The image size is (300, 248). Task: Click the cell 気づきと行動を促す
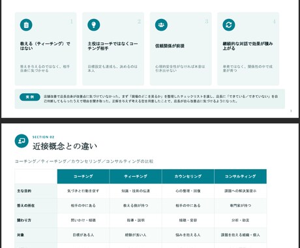[83, 191]
